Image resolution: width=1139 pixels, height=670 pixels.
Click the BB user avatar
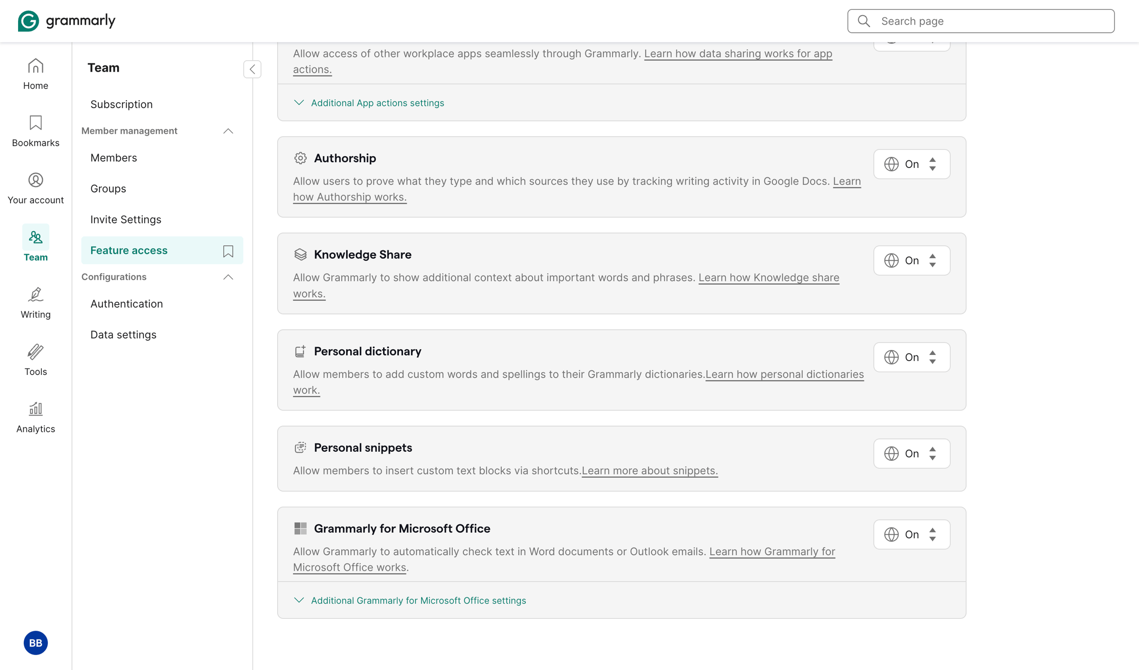[x=36, y=643]
